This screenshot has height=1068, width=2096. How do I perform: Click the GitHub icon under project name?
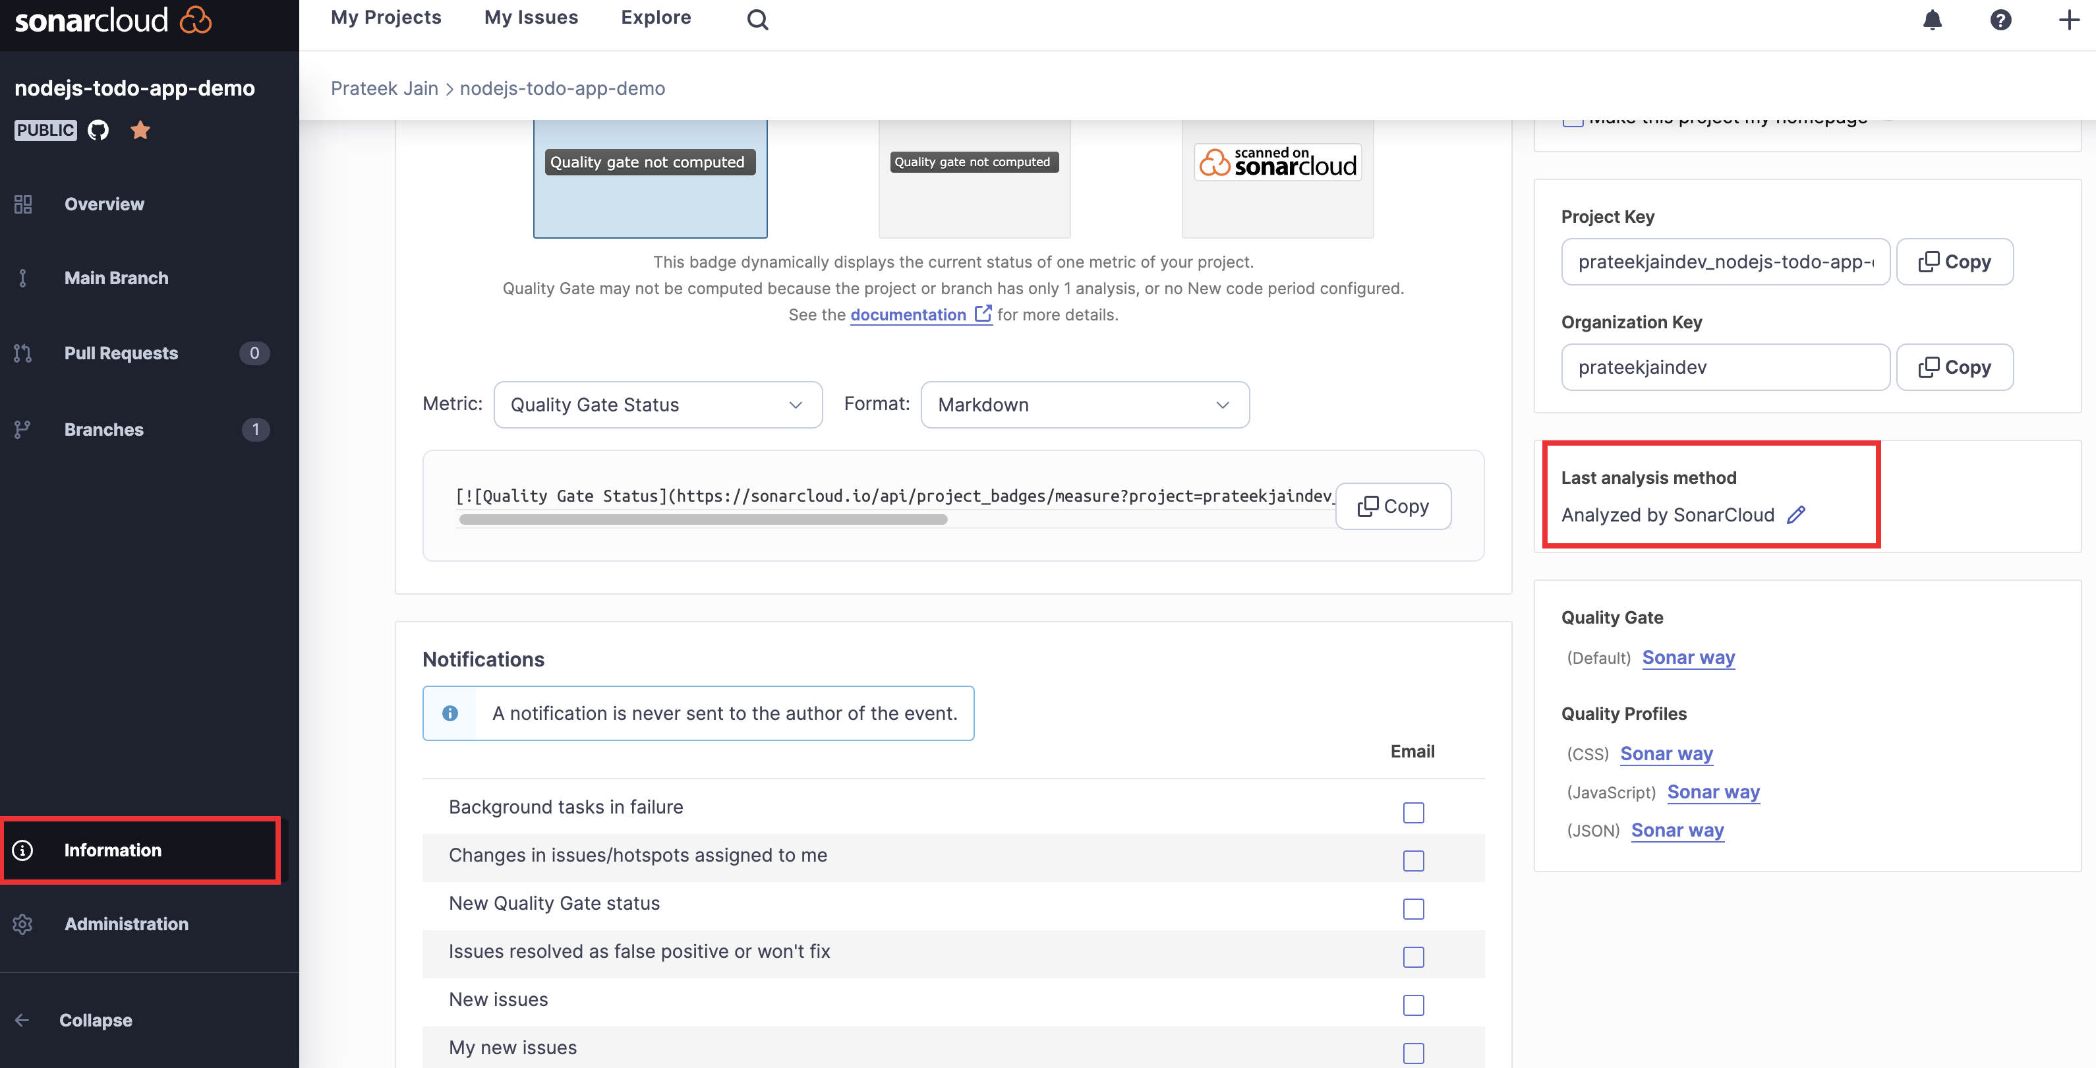98,131
